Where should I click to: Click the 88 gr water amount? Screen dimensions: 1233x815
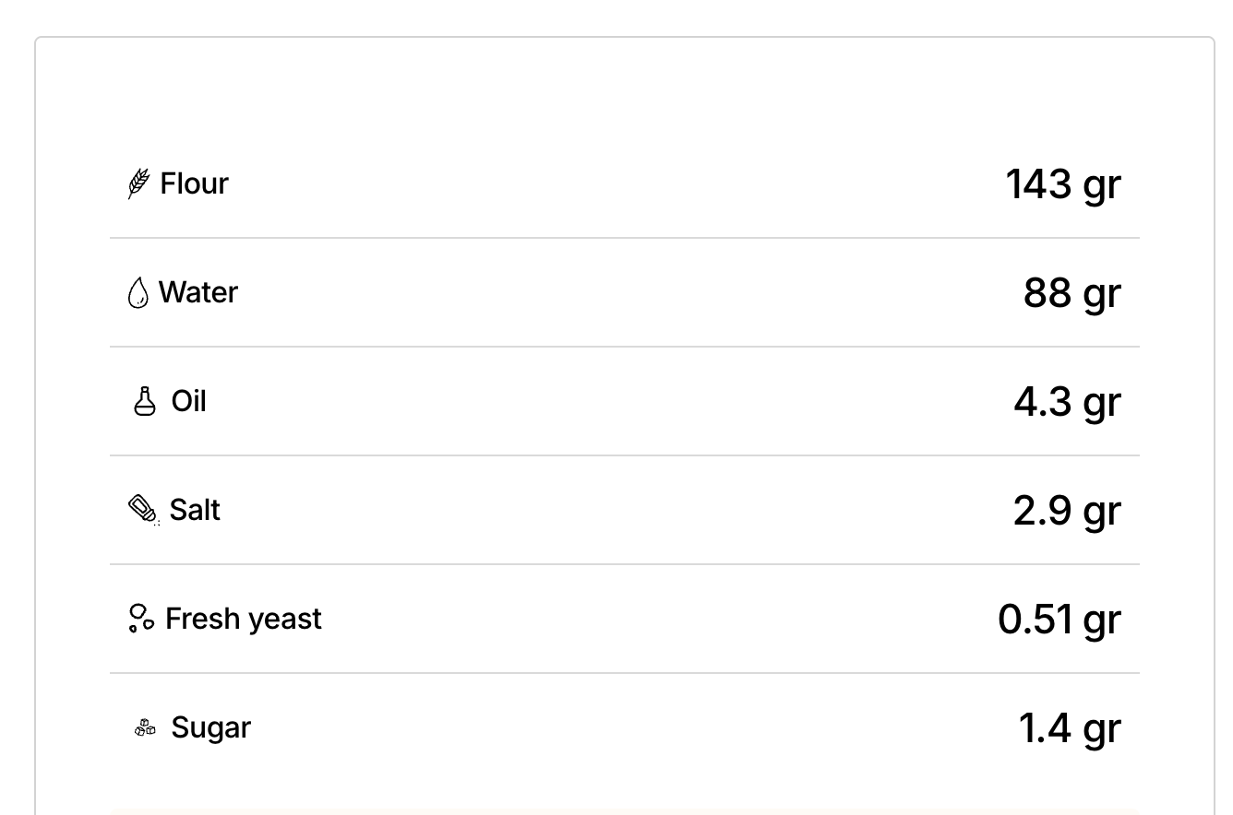pos(1072,293)
